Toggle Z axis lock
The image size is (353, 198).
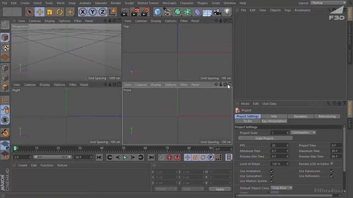point(103,12)
